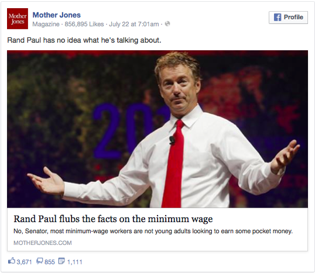Click the Magazine category label

pyautogui.click(x=46, y=24)
